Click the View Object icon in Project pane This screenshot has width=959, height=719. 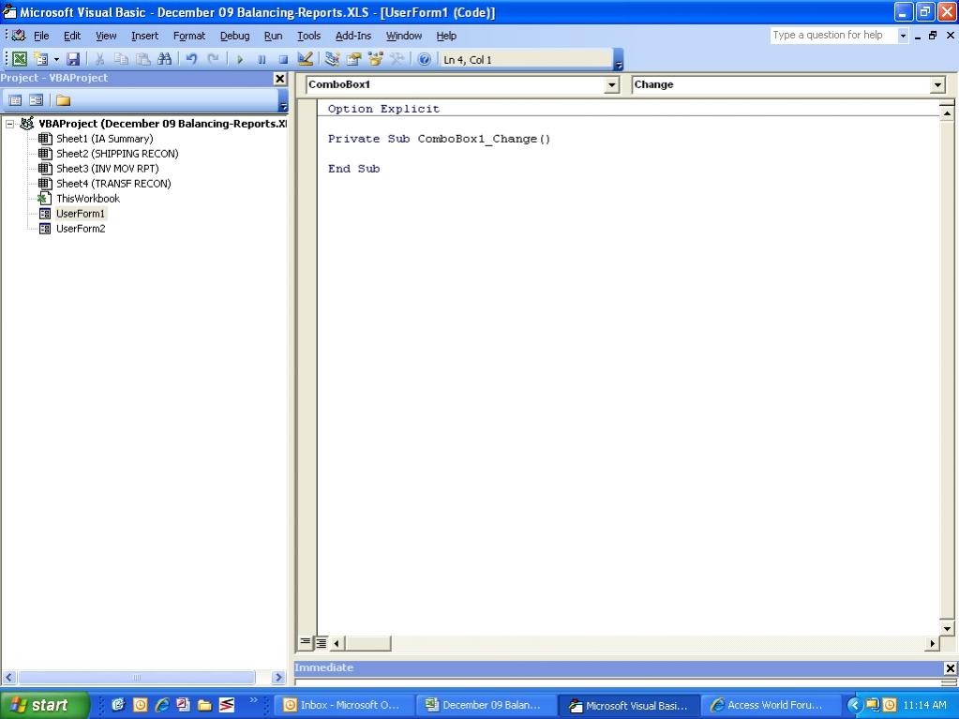point(36,100)
